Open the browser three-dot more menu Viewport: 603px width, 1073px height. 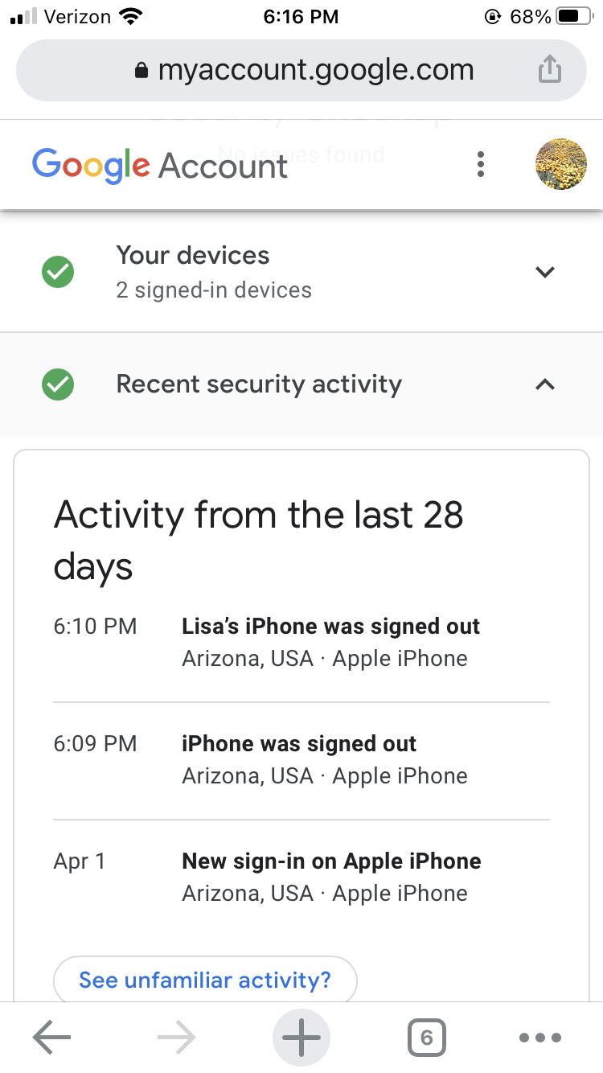point(539,1038)
